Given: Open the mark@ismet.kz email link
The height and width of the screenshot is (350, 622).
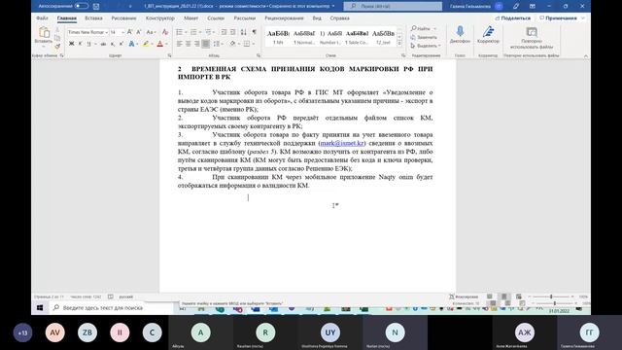Looking at the screenshot, I should [342, 143].
